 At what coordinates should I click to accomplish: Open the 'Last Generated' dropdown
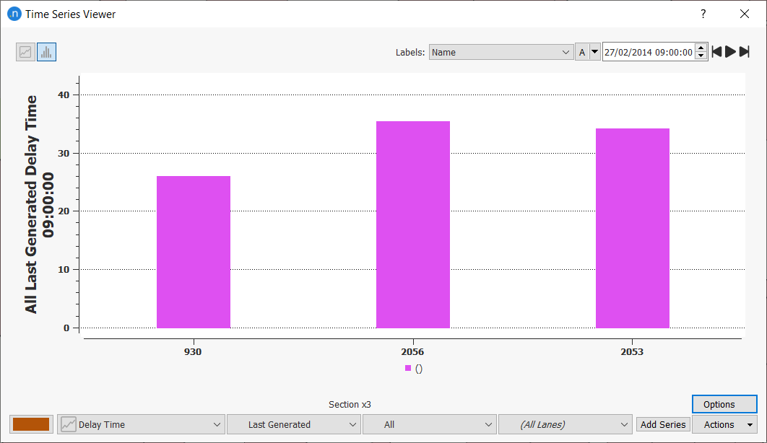click(293, 424)
